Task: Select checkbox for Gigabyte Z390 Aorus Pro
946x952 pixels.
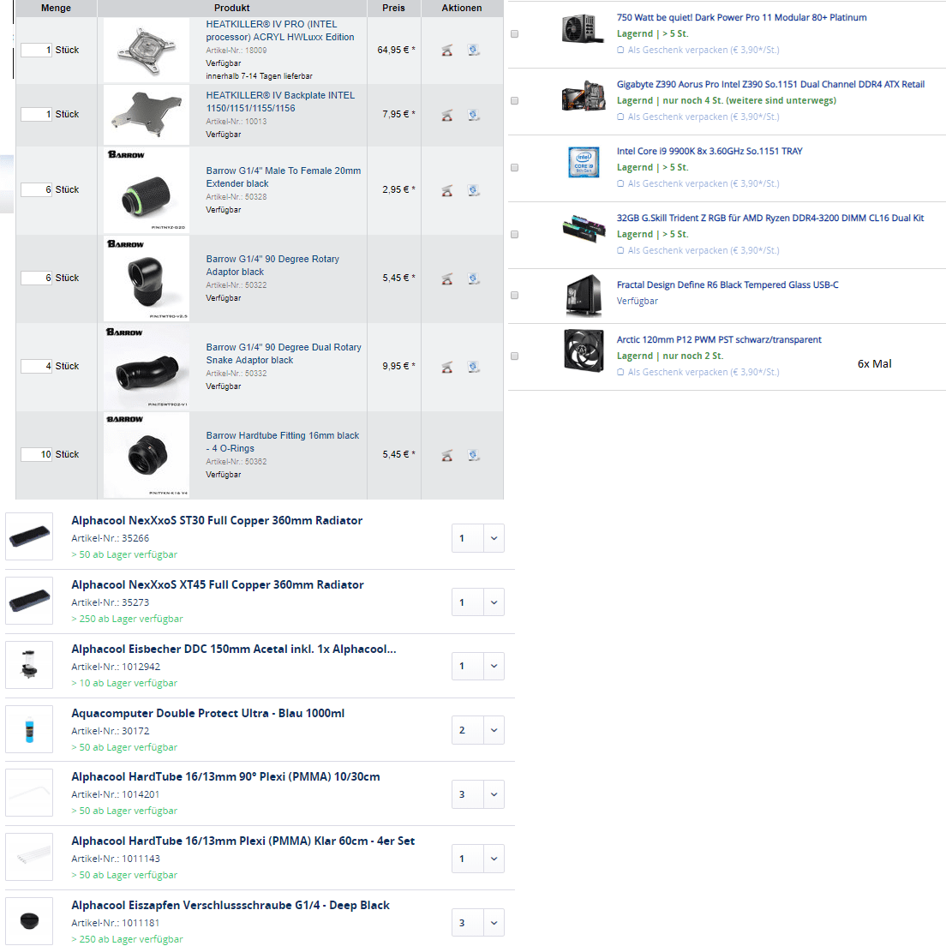Action: click(514, 101)
